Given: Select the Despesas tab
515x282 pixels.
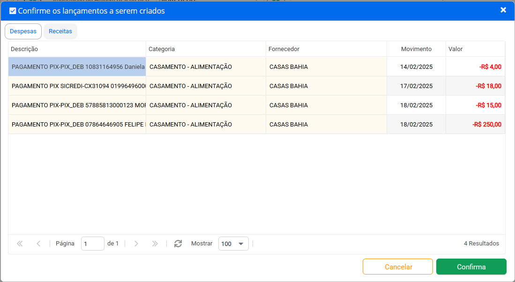Looking at the screenshot, I should pyautogui.click(x=23, y=31).
